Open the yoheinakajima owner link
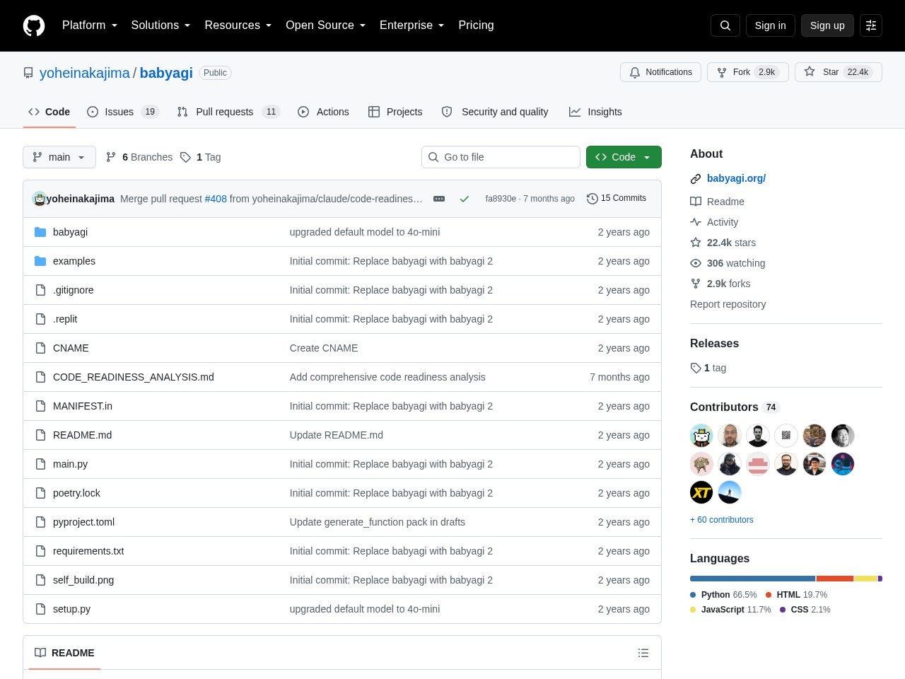Viewport: 905px width, 679px height. (85, 73)
